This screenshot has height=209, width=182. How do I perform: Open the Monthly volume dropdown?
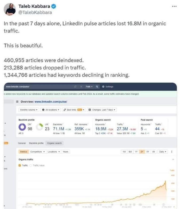point(29,110)
